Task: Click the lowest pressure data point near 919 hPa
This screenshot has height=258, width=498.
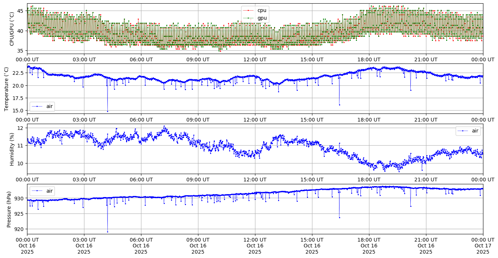Action: (107, 232)
